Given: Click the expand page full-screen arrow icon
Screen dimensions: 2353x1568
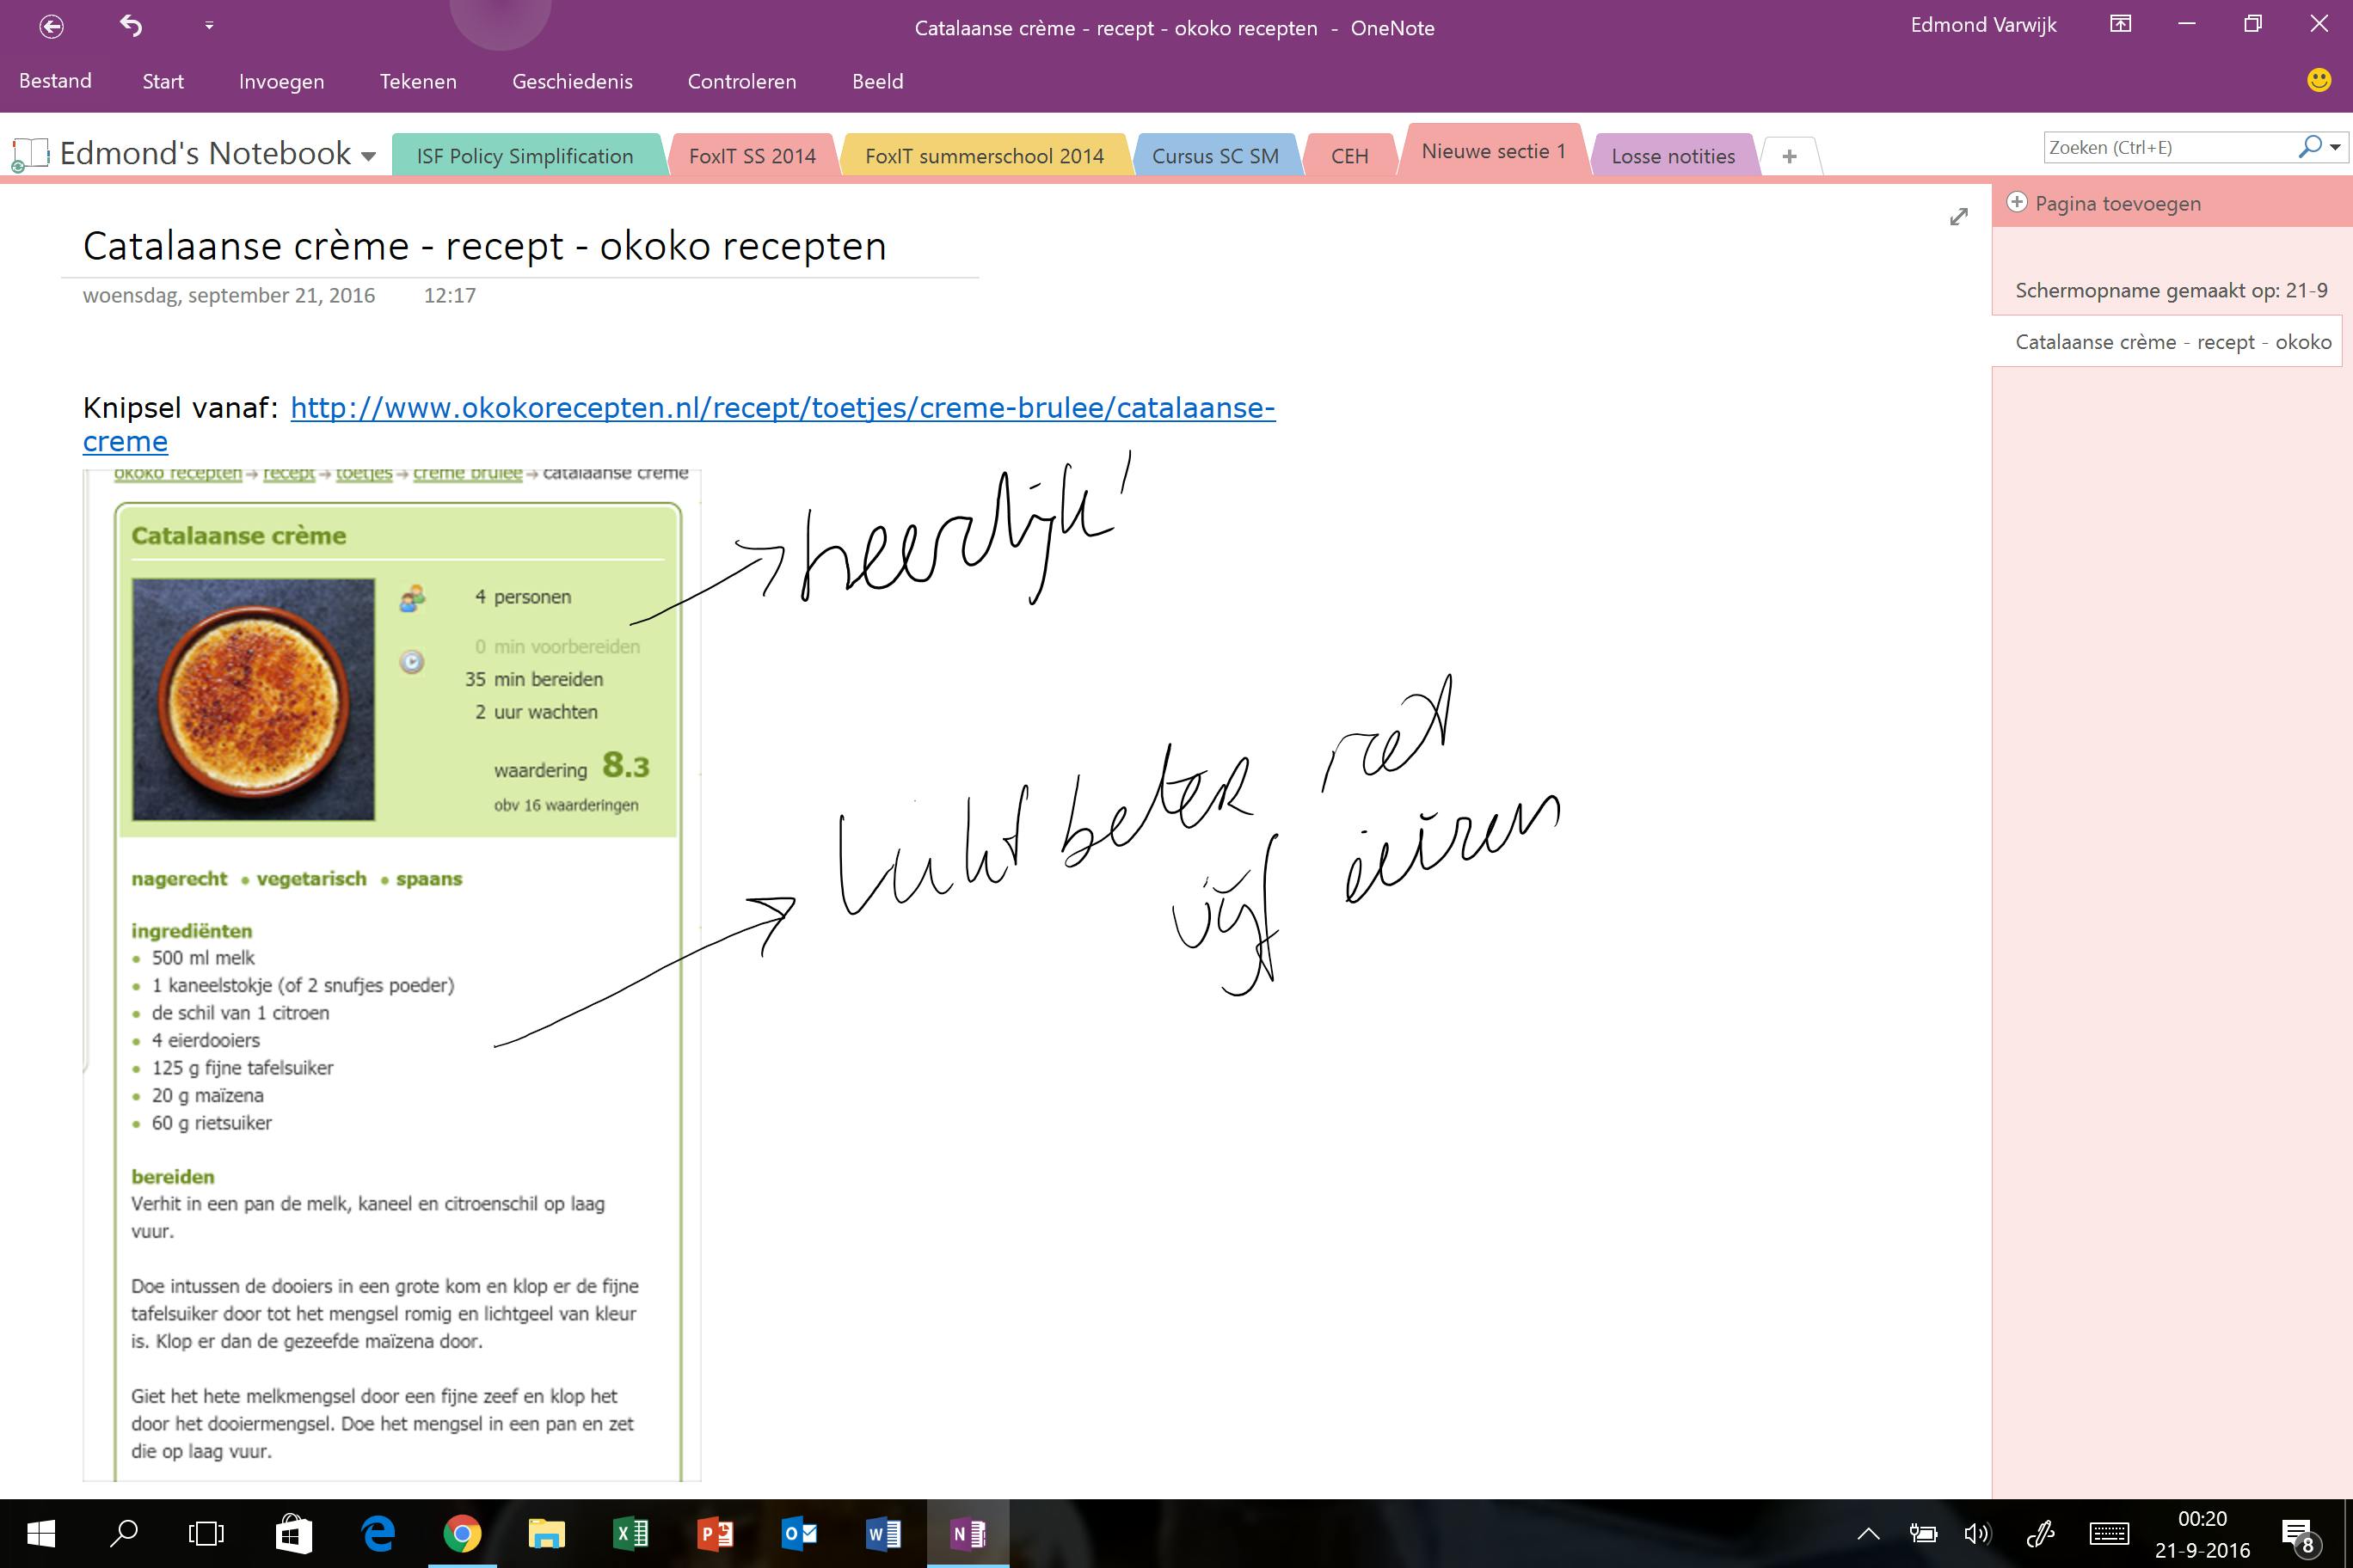Looking at the screenshot, I should pyautogui.click(x=1958, y=217).
